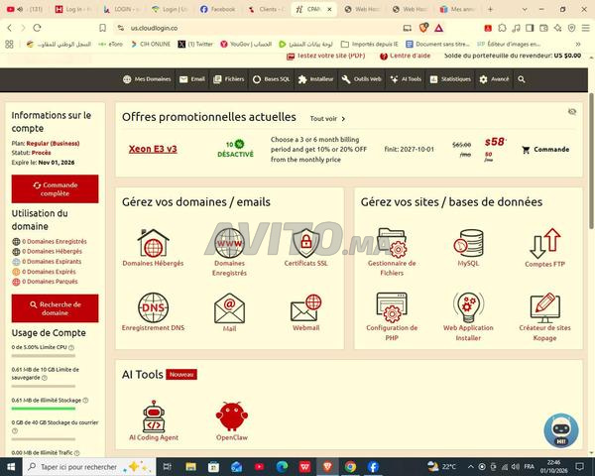Click the Stockage help question mark
Screen dimensions: 595x476
[x=85, y=400]
